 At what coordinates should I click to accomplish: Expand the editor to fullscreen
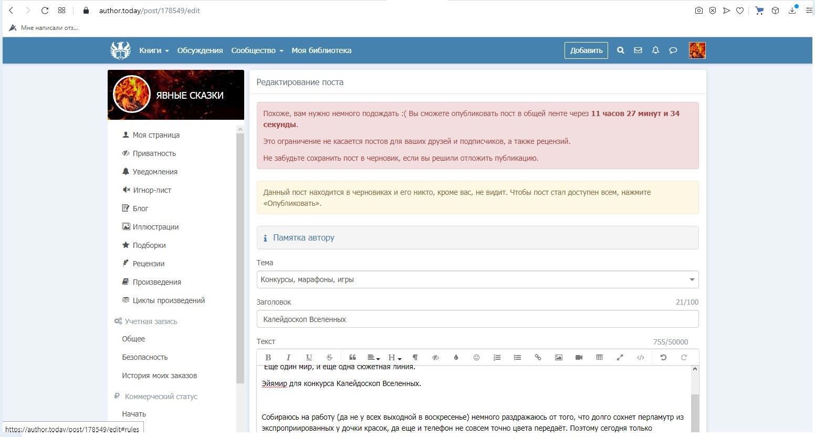620,357
